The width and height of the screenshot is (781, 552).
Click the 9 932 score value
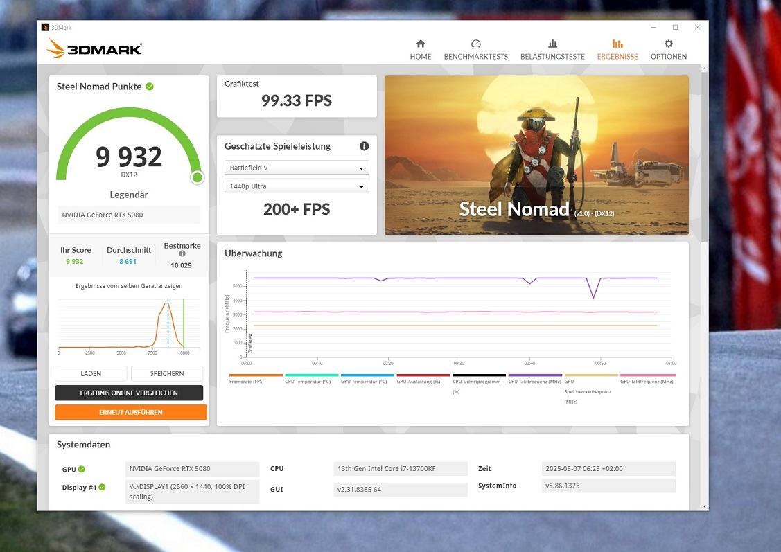[x=129, y=157]
